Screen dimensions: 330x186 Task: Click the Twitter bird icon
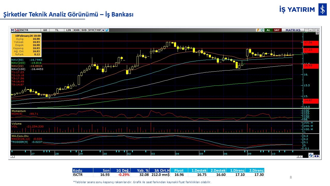[x=107, y=30]
